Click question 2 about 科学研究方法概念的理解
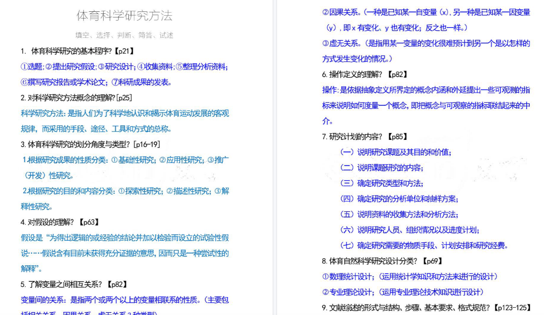Image resolution: width=544 pixels, height=315 pixels. pyautogui.click(x=76, y=98)
